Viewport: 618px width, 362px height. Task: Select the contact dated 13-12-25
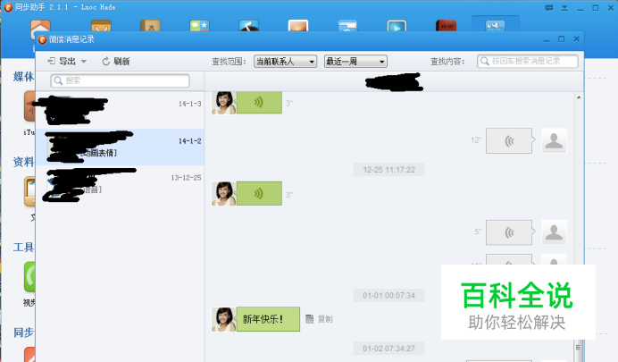[x=120, y=183]
